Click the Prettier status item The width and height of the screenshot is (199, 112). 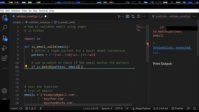pos(177,109)
